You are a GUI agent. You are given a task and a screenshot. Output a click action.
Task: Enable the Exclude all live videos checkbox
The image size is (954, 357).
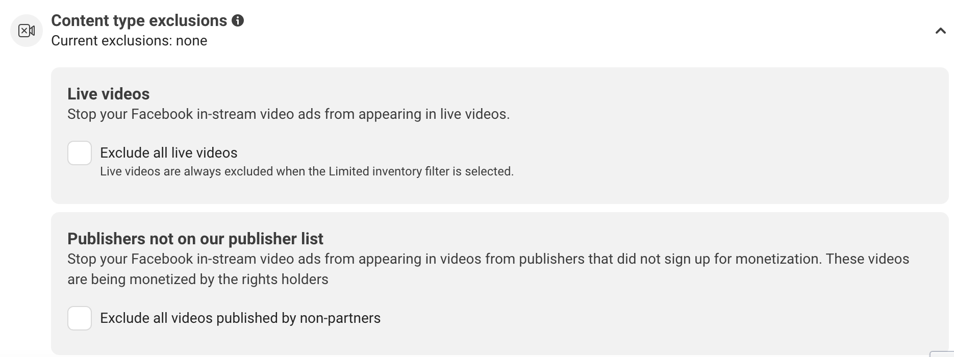pyautogui.click(x=80, y=153)
